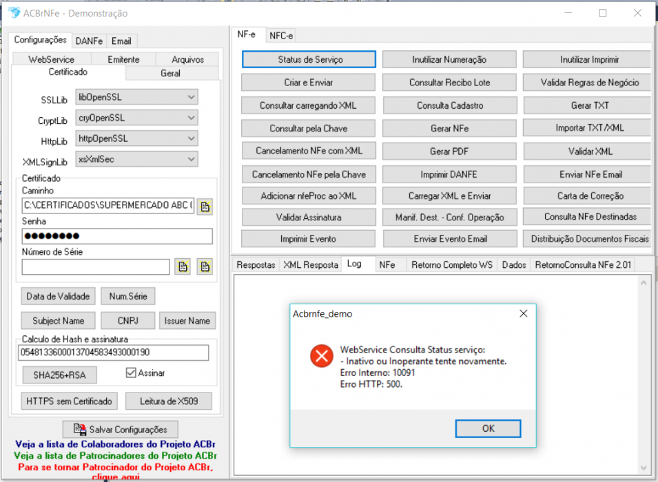Expand the SSLLib dropdown
The width and height of the screenshot is (658, 482).
tap(191, 97)
